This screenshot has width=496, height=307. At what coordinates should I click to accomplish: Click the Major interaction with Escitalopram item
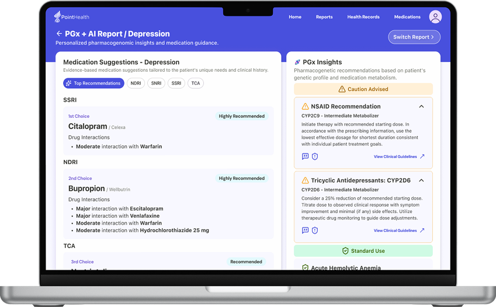click(x=120, y=209)
